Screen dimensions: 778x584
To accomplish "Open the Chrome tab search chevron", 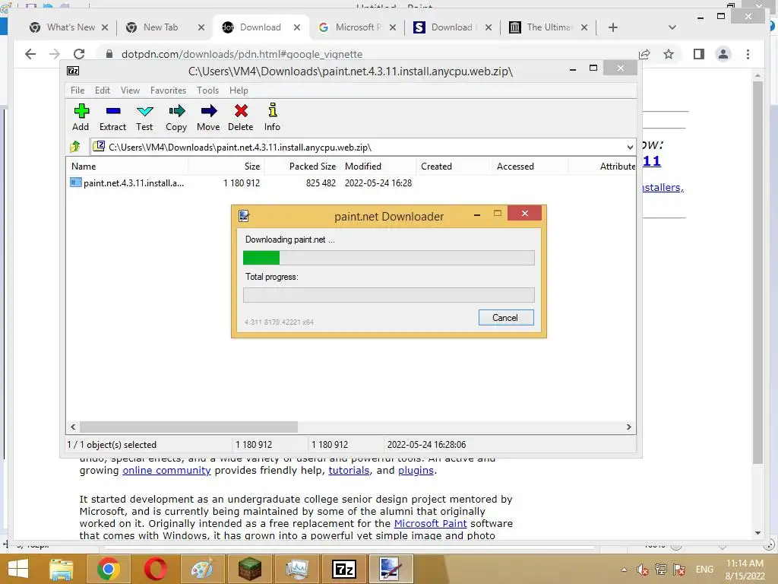I will tap(672, 27).
